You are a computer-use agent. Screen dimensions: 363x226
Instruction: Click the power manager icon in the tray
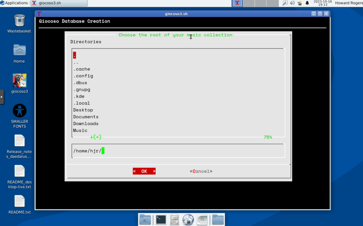300,3
